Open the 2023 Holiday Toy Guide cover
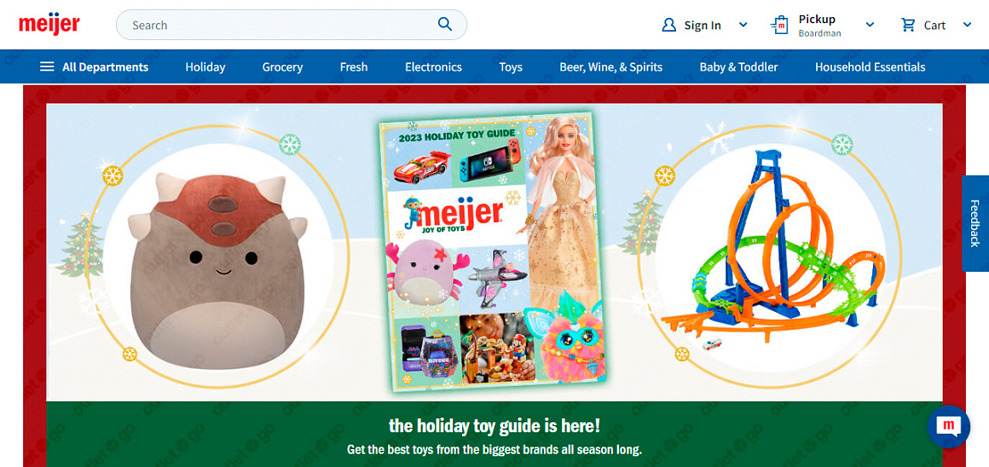Image resolution: width=989 pixels, height=467 pixels. point(487,252)
